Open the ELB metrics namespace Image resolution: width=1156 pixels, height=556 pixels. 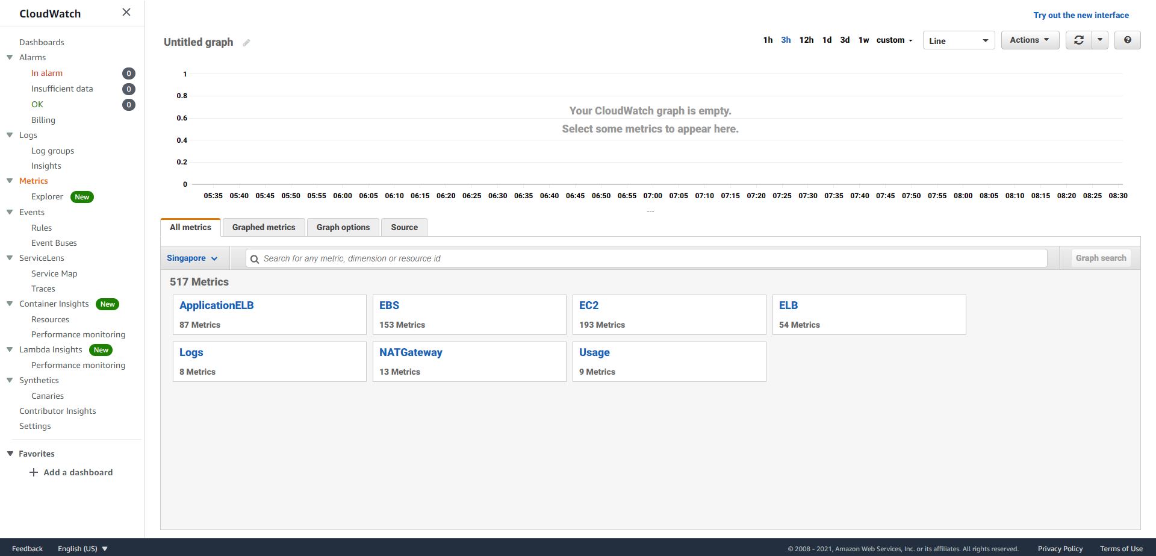click(x=869, y=314)
